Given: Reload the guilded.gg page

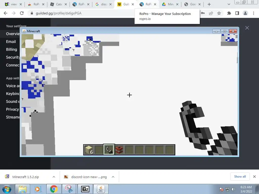Looking at the screenshot, I should 22,13.
